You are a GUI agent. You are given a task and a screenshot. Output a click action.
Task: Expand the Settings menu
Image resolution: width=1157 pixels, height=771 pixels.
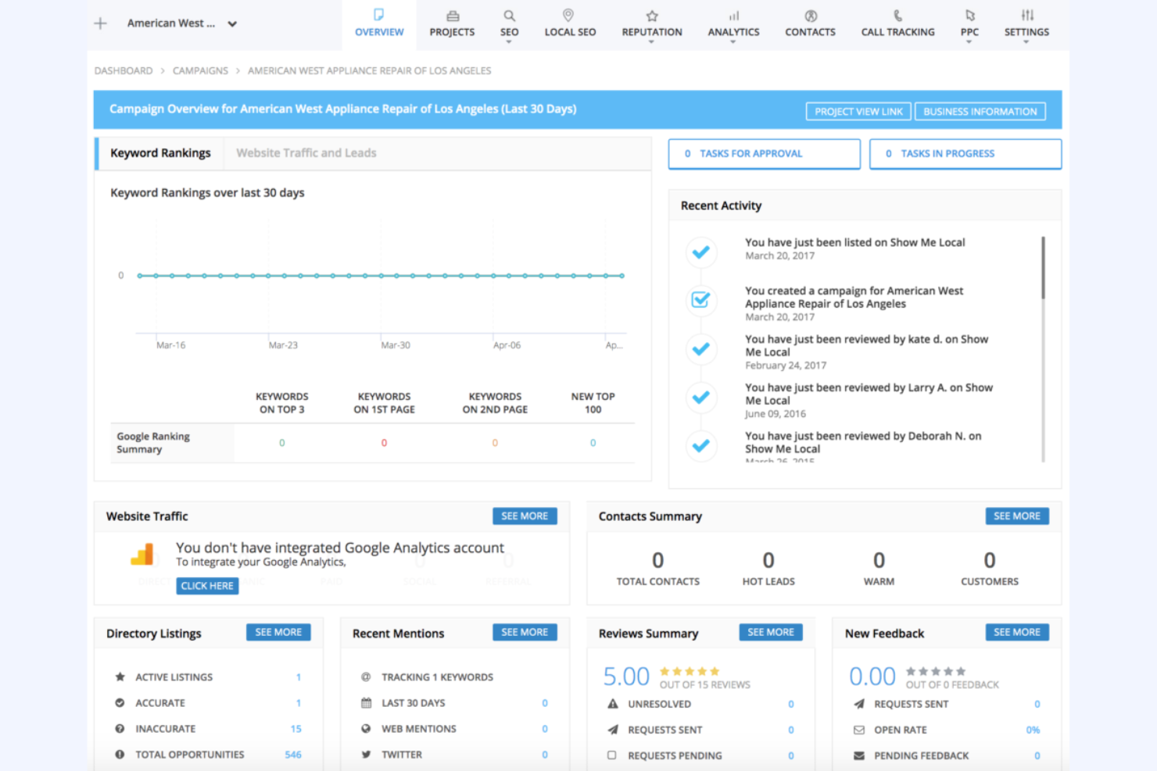pyautogui.click(x=1026, y=25)
